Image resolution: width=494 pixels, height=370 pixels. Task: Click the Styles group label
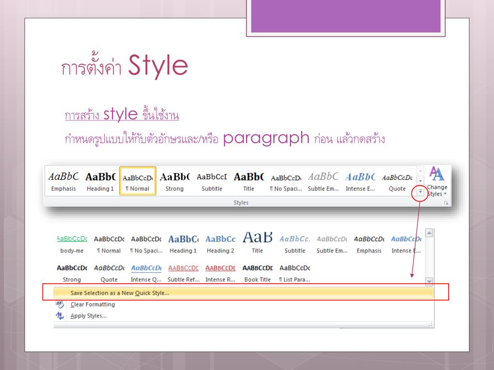(x=241, y=203)
